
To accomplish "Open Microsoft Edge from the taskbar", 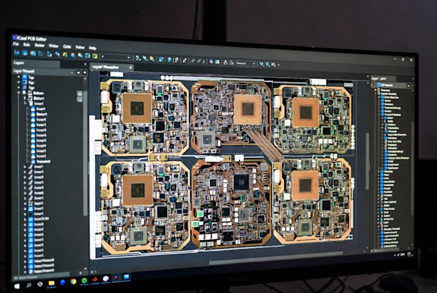I will click(62, 282).
